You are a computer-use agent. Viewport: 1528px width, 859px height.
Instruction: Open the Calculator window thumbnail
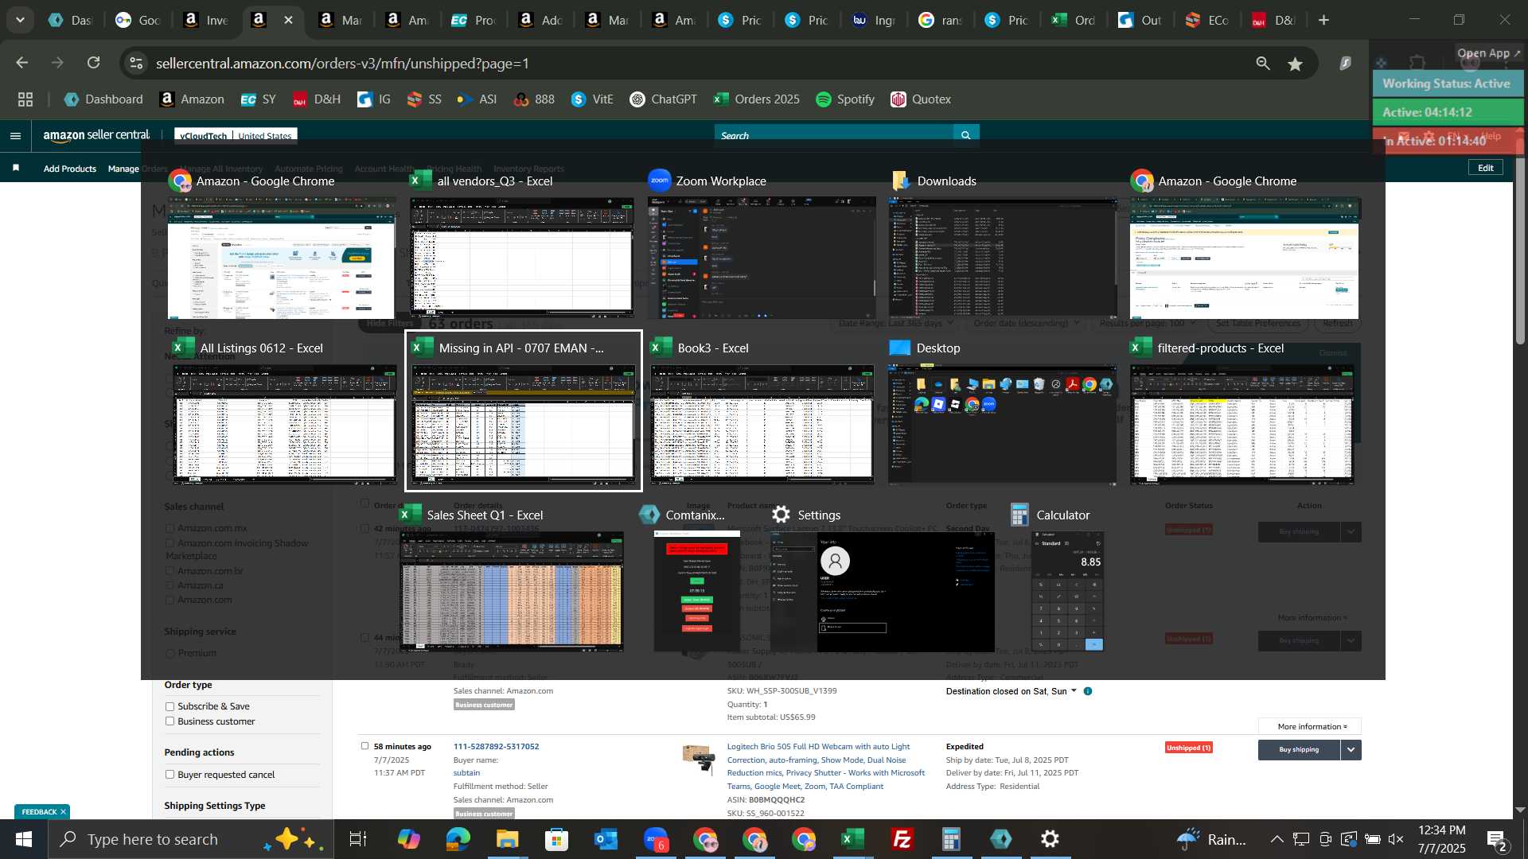[1067, 591]
